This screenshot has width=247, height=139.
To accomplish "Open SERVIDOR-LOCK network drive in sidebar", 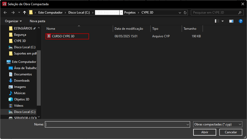I will [25, 118].
